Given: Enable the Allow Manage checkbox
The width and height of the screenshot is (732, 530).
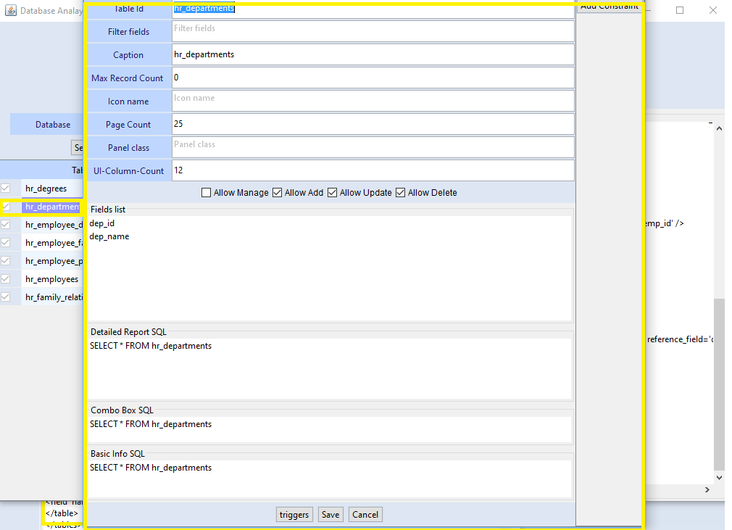Looking at the screenshot, I should (x=207, y=193).
